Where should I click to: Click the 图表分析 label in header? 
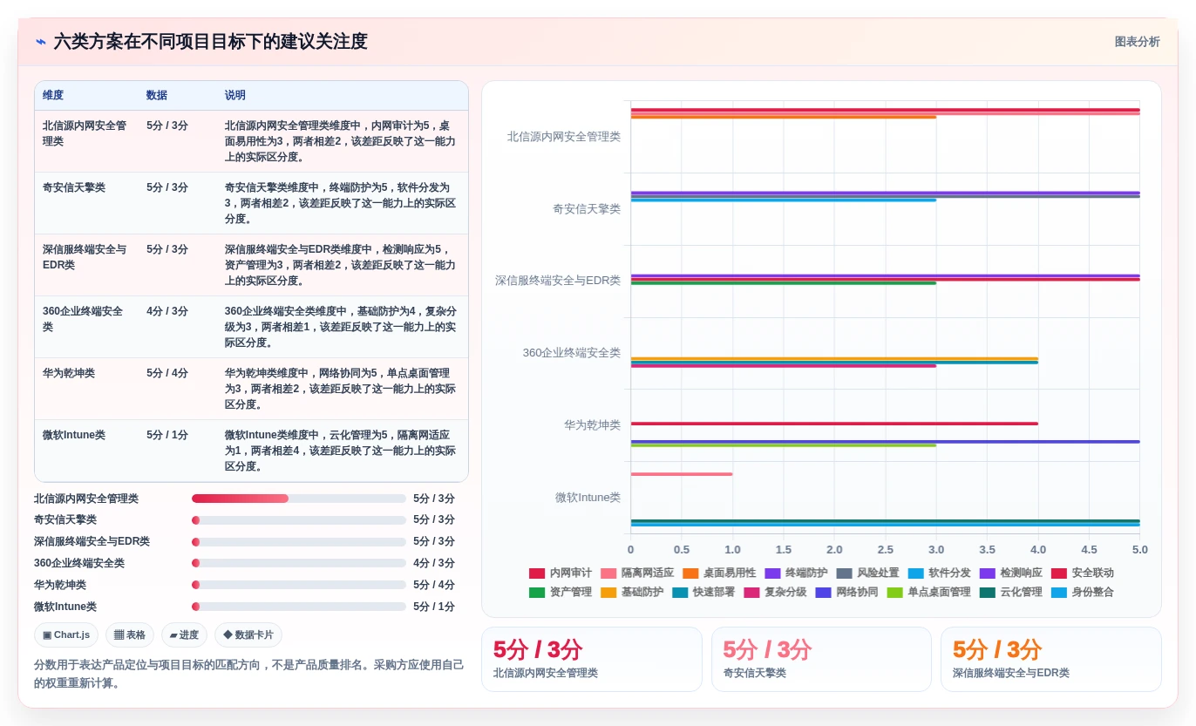click(1137, 42)
